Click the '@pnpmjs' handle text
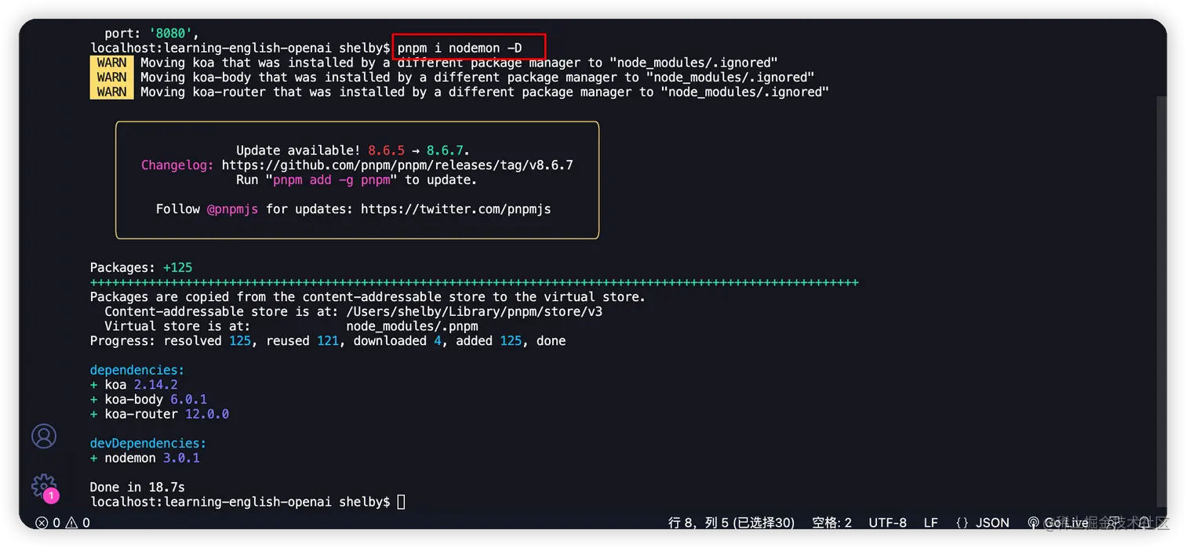The width and height of the screenshot is (1186, 548). (232, 209)
